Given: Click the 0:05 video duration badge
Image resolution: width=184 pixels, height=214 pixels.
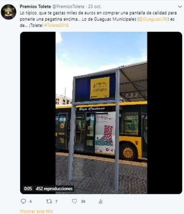Looking at the screenshot, I should click(x=28, y=188).
